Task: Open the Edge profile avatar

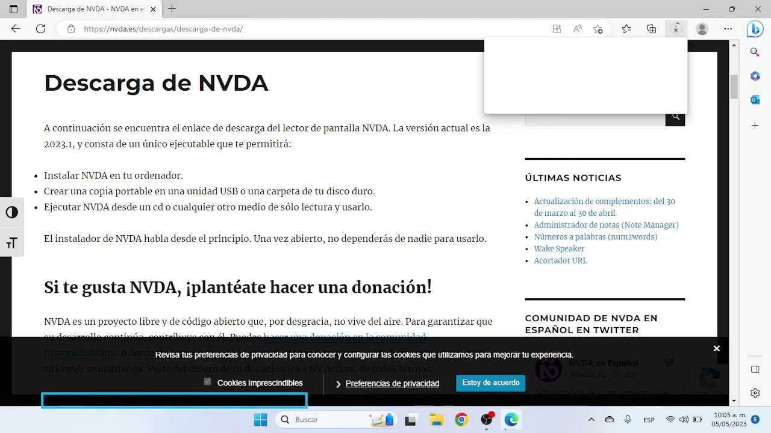Action: tap(702, 28)
